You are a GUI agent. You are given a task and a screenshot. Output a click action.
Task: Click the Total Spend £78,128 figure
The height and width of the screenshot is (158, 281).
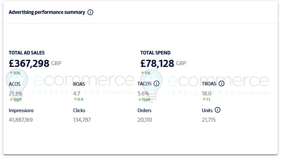(x=157, y=64)
